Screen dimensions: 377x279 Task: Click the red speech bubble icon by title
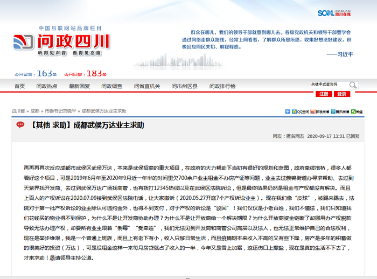coord(20,125)
